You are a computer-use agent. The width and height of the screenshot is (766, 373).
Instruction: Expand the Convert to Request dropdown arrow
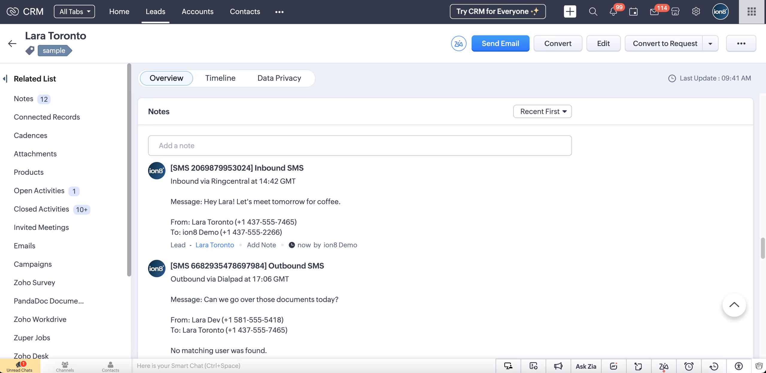click(711, 43)
